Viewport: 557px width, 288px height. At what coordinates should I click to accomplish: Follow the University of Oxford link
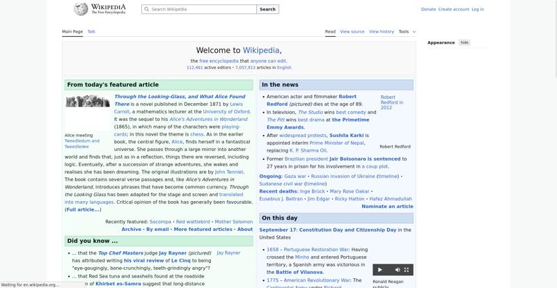(x=226, y=111)
